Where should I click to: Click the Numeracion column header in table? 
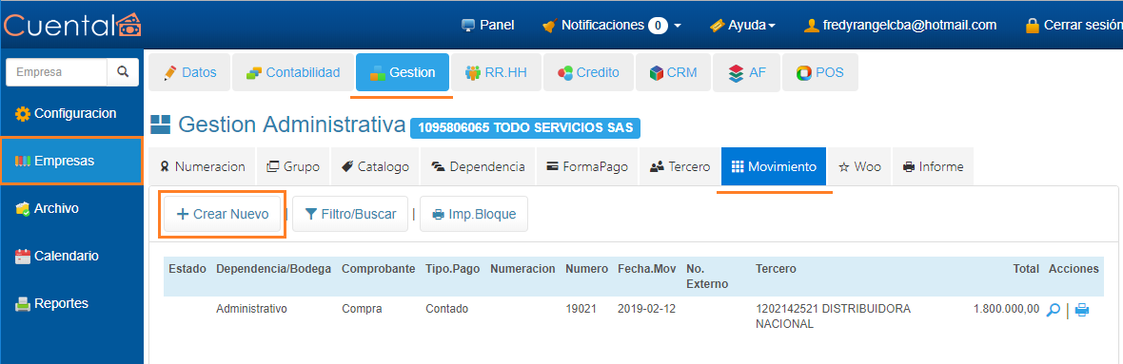pos(522,269)
